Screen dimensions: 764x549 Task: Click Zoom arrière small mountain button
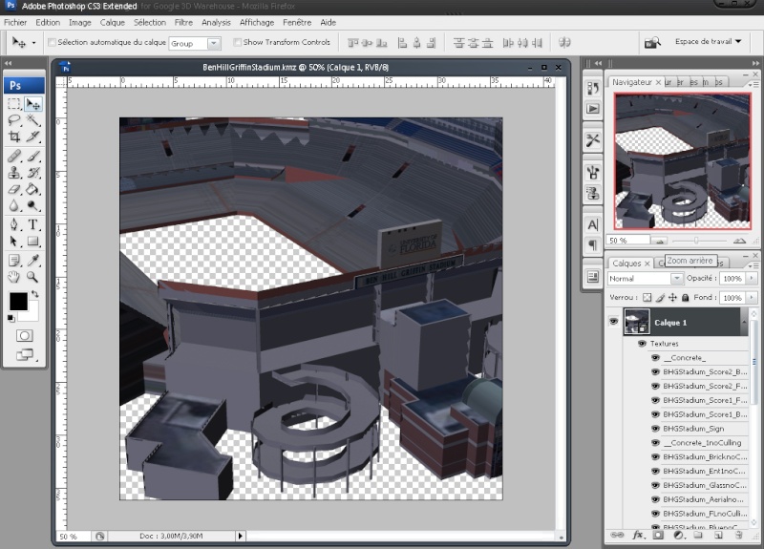click(659, 241)
